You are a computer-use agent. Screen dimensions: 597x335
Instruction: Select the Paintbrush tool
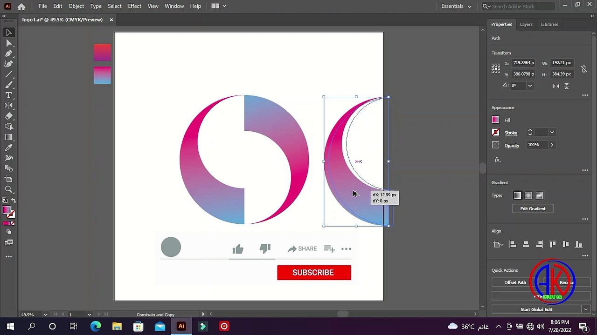(x=9, y=85)
